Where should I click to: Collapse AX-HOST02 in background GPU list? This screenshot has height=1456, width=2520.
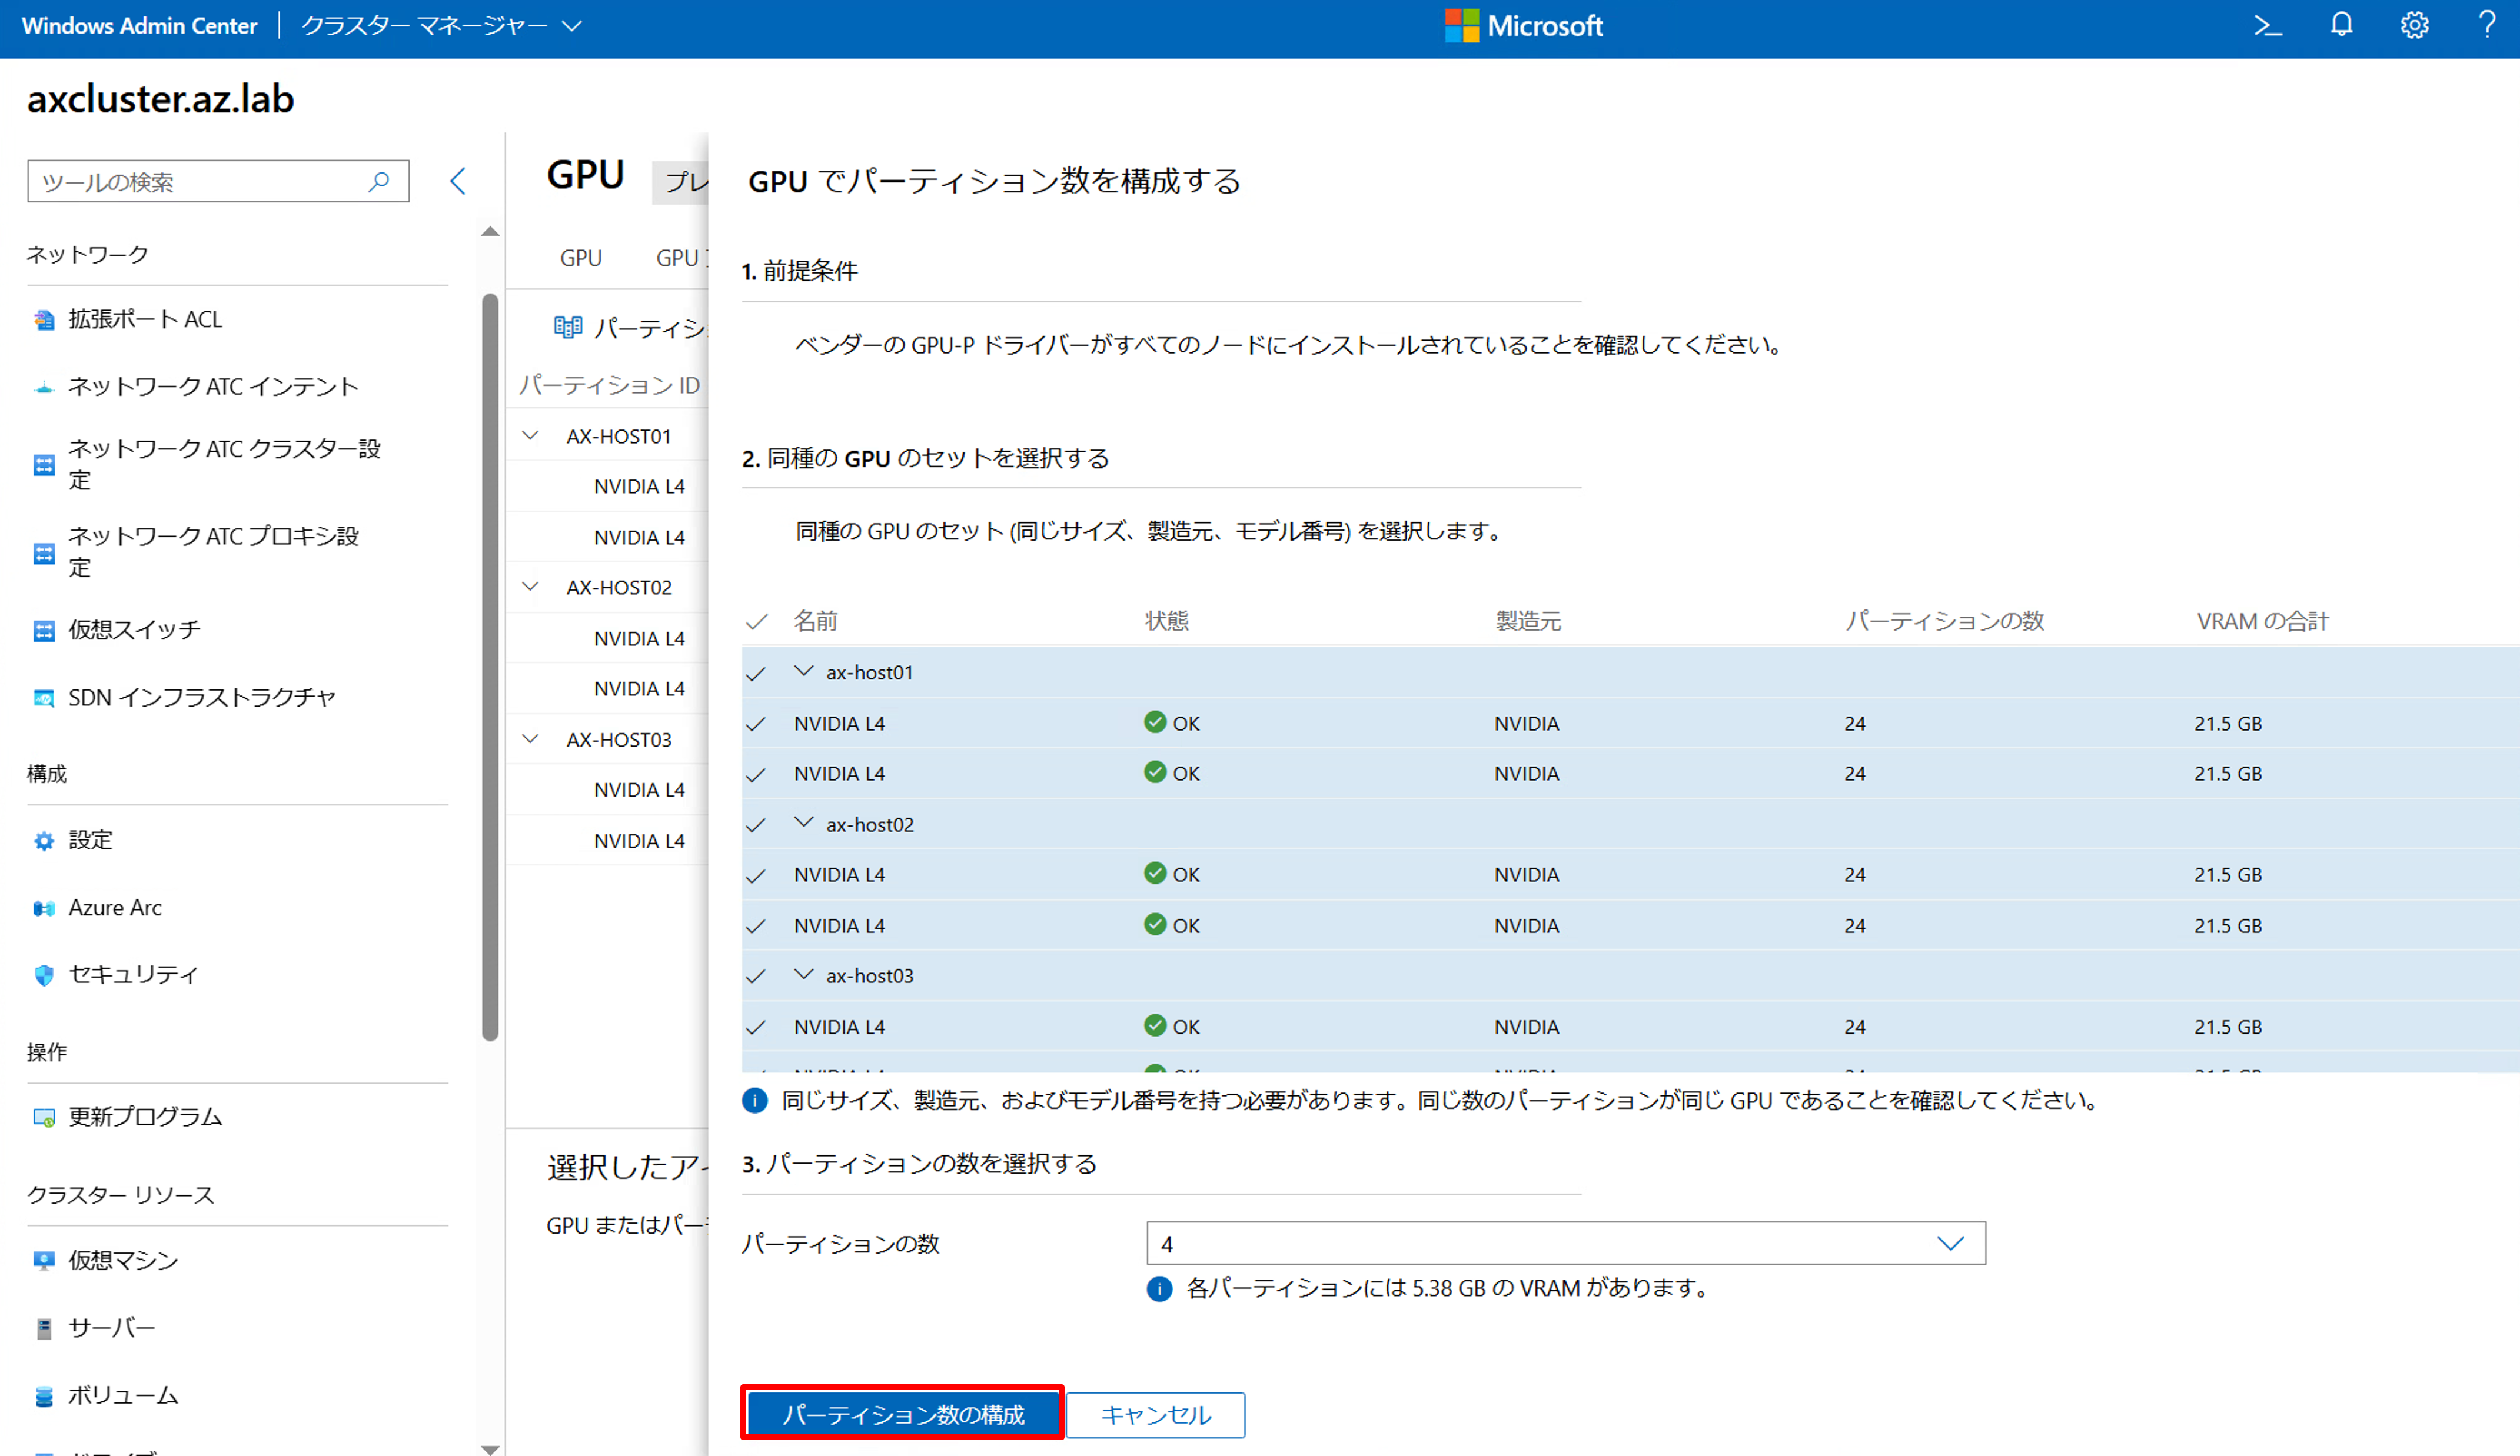tap(531, 587)
